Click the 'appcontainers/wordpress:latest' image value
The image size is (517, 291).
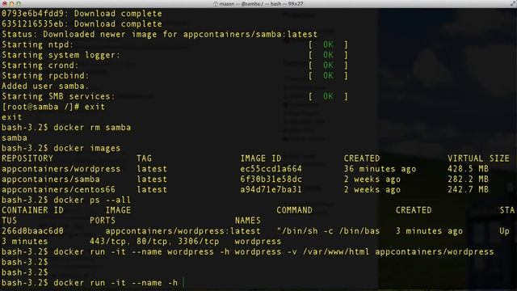183,231
